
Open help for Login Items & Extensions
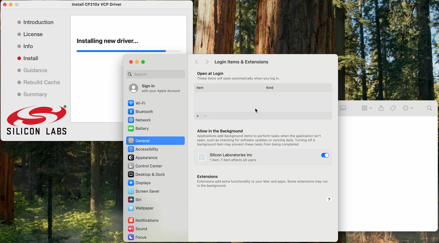(x=329, y=200)
